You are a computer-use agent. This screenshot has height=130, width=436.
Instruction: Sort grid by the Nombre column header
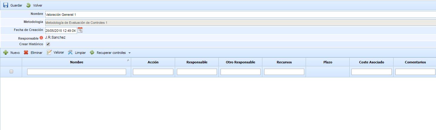click(77, 62)
